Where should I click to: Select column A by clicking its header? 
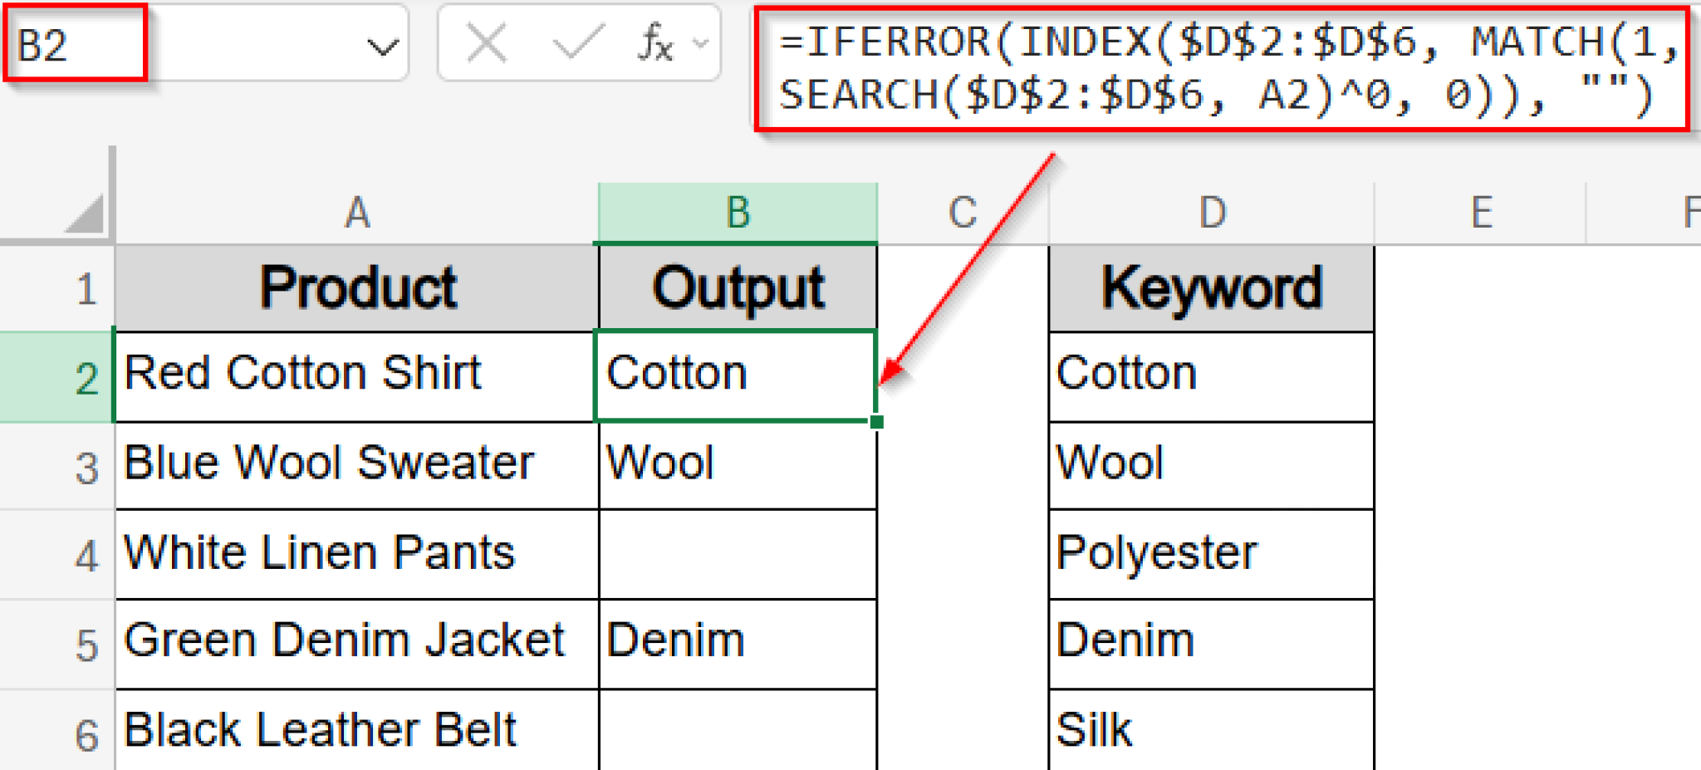pos(357,212)
